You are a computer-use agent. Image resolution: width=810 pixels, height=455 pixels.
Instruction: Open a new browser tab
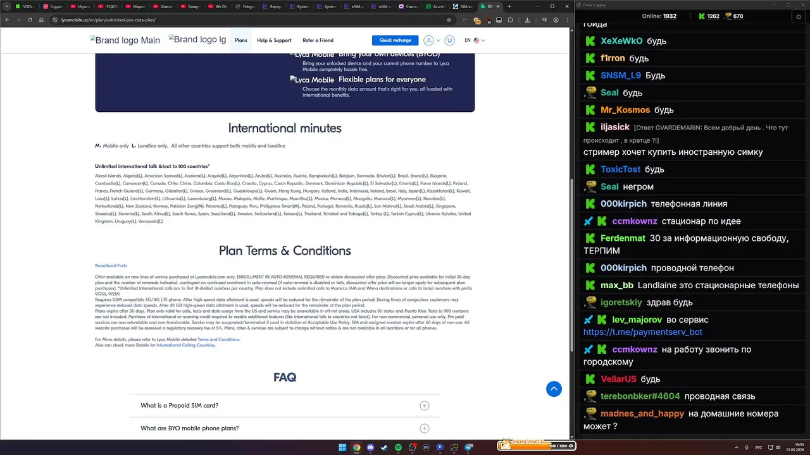click(510, 6)
